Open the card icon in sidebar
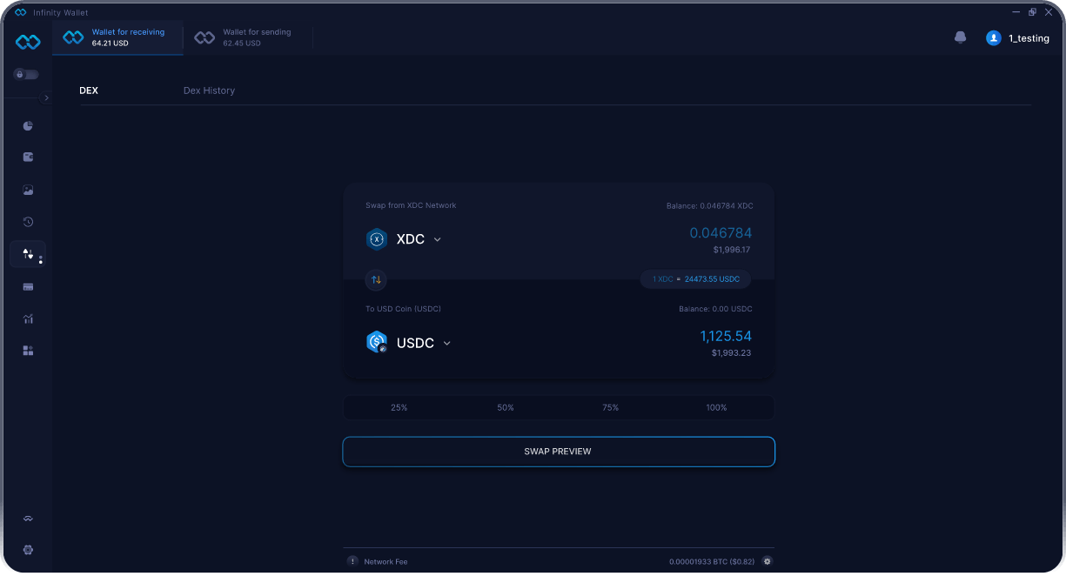This screenshot has width=1066, height=576. point(28,286)
